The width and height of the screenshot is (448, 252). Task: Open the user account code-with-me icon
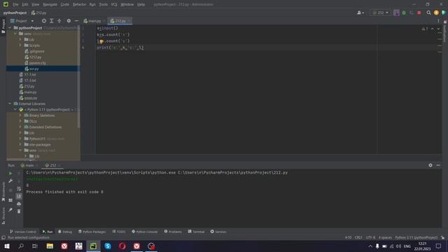tap(360, 13)
